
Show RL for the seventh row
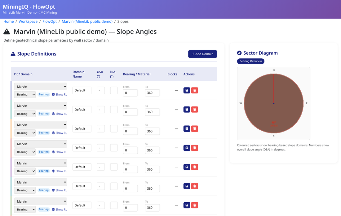[60, 209]
